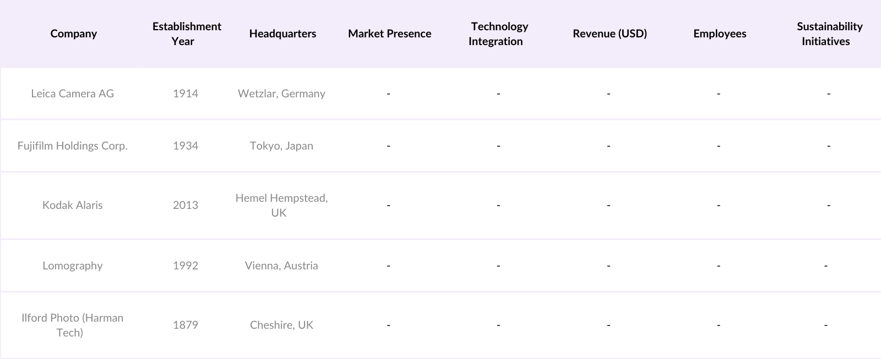Select the Tokyo, Japan headquarters cell
Image resolution: width=881 pixels, height=359 pixels.
coord(281,146)
